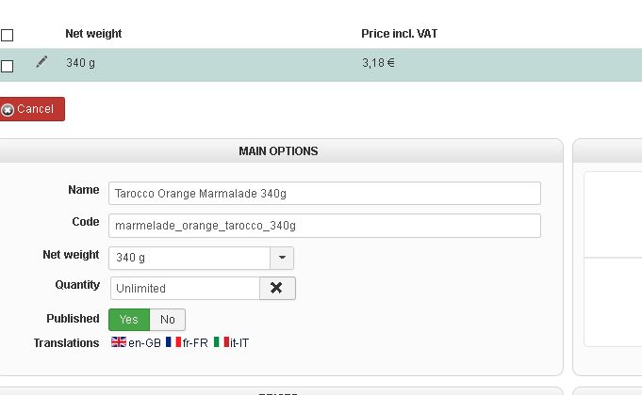
Task: Tick the select-all checkbox in the table header
Action: pos(8,36)
